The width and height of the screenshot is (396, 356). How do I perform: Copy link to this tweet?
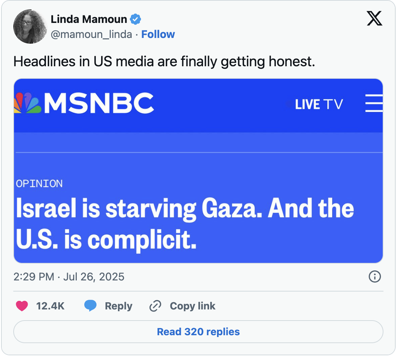pos(193,306)
